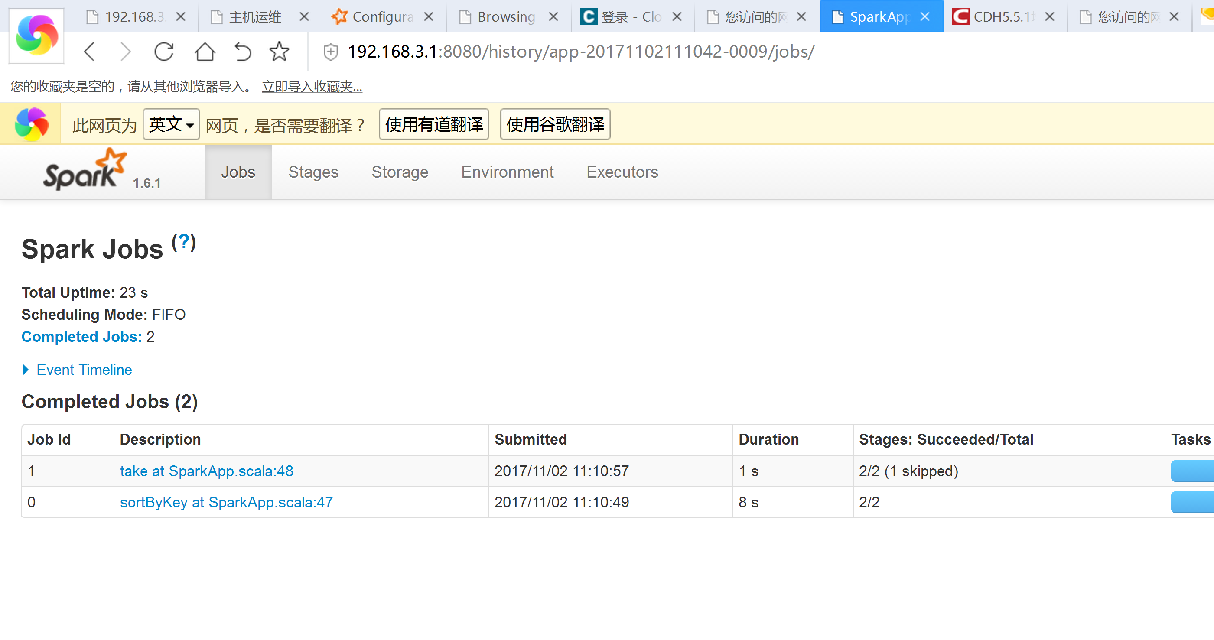Open the Environment tab
1214x640 pixels.
(507, 172)
